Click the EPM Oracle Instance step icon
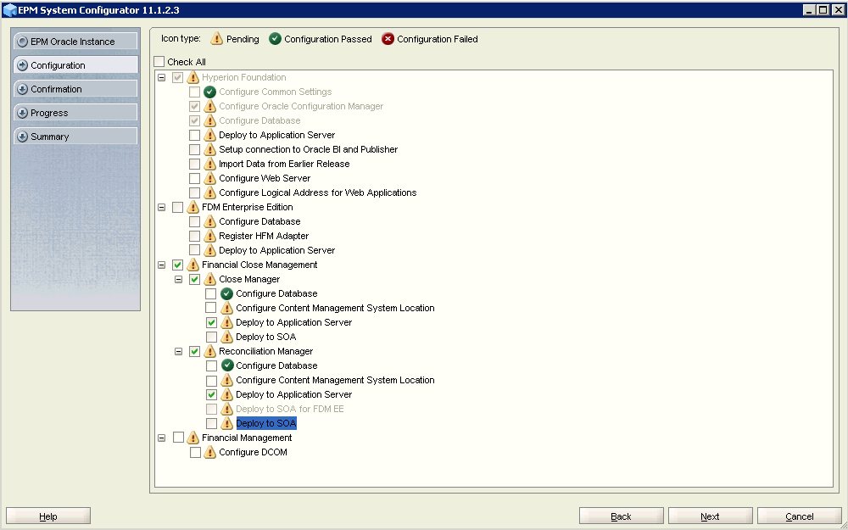This screenshot has width=848, height=530. point(22,42)
